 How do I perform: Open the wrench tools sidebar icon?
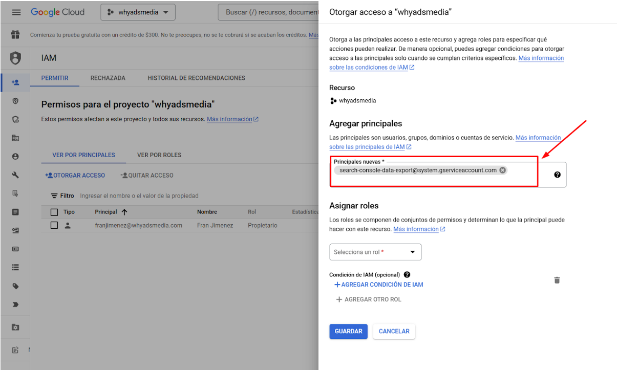(x=15, y=175)
